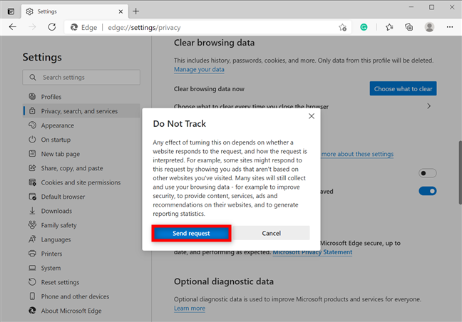The width and height of the screenshot is (462, 322).
Task: Expand clear data on close chevron
Action: pos(428,106)
